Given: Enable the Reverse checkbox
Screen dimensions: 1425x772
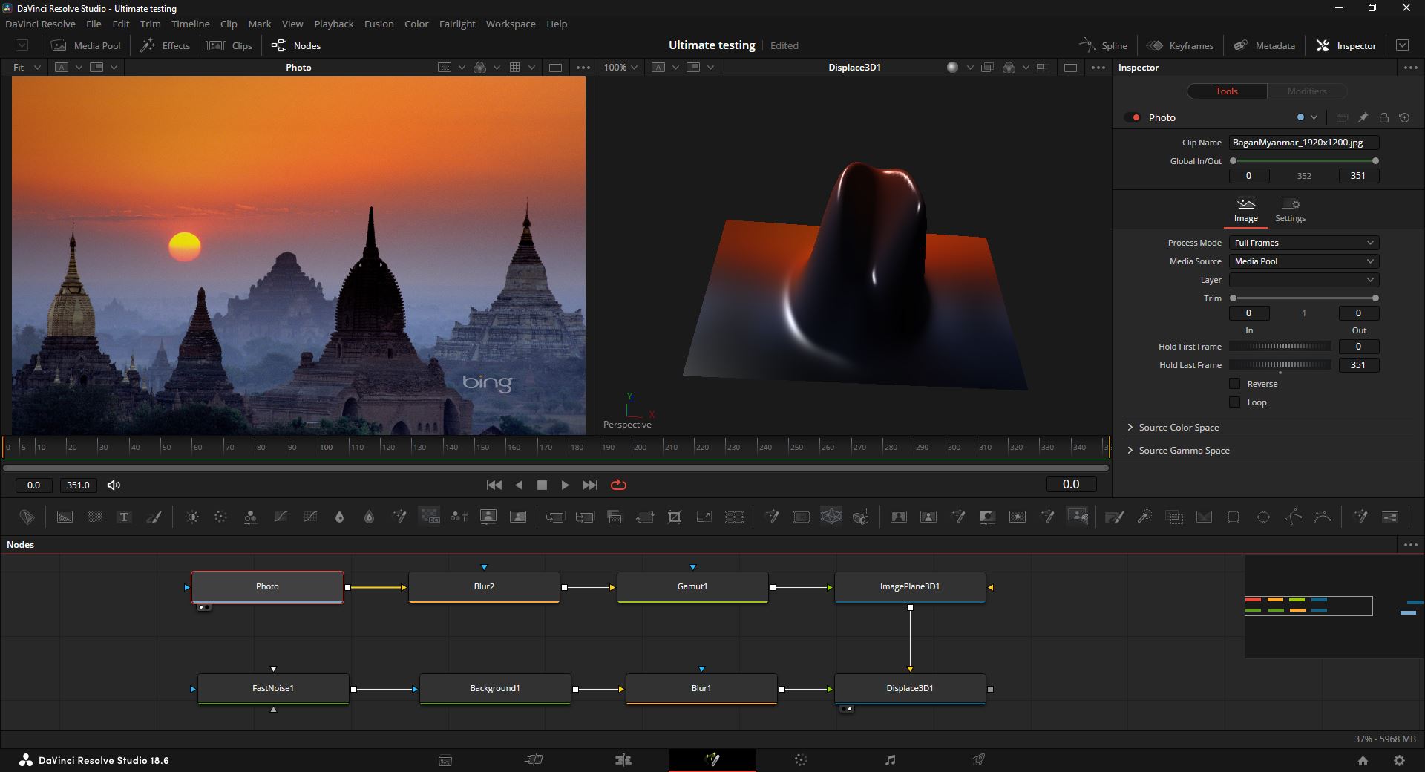Looking at the screenshot, I should point(1235,384).
